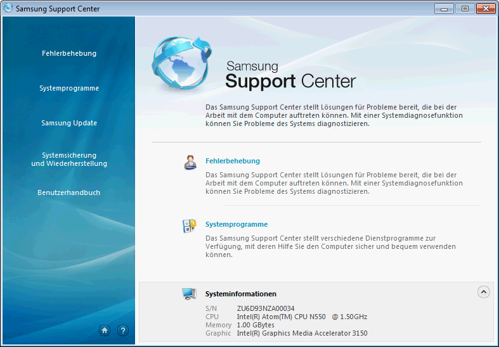This screenshot has height=347, width=499.
Task: Click the Graphics Media Accelerator 3150 value
Action: [x=302, y=333]
